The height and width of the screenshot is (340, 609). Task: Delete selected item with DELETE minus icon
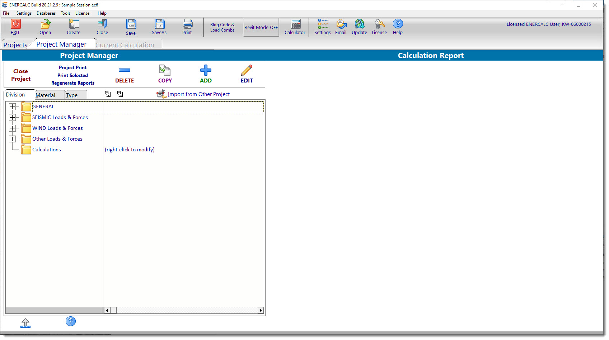(125, 70)
